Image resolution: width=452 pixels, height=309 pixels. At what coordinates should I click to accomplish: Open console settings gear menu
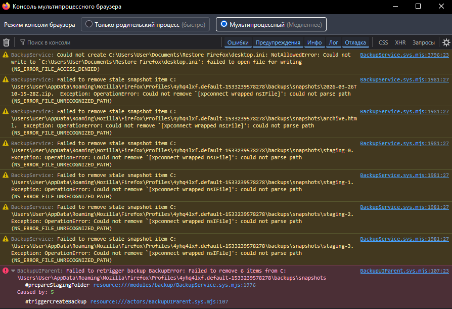tap(446, 42)
